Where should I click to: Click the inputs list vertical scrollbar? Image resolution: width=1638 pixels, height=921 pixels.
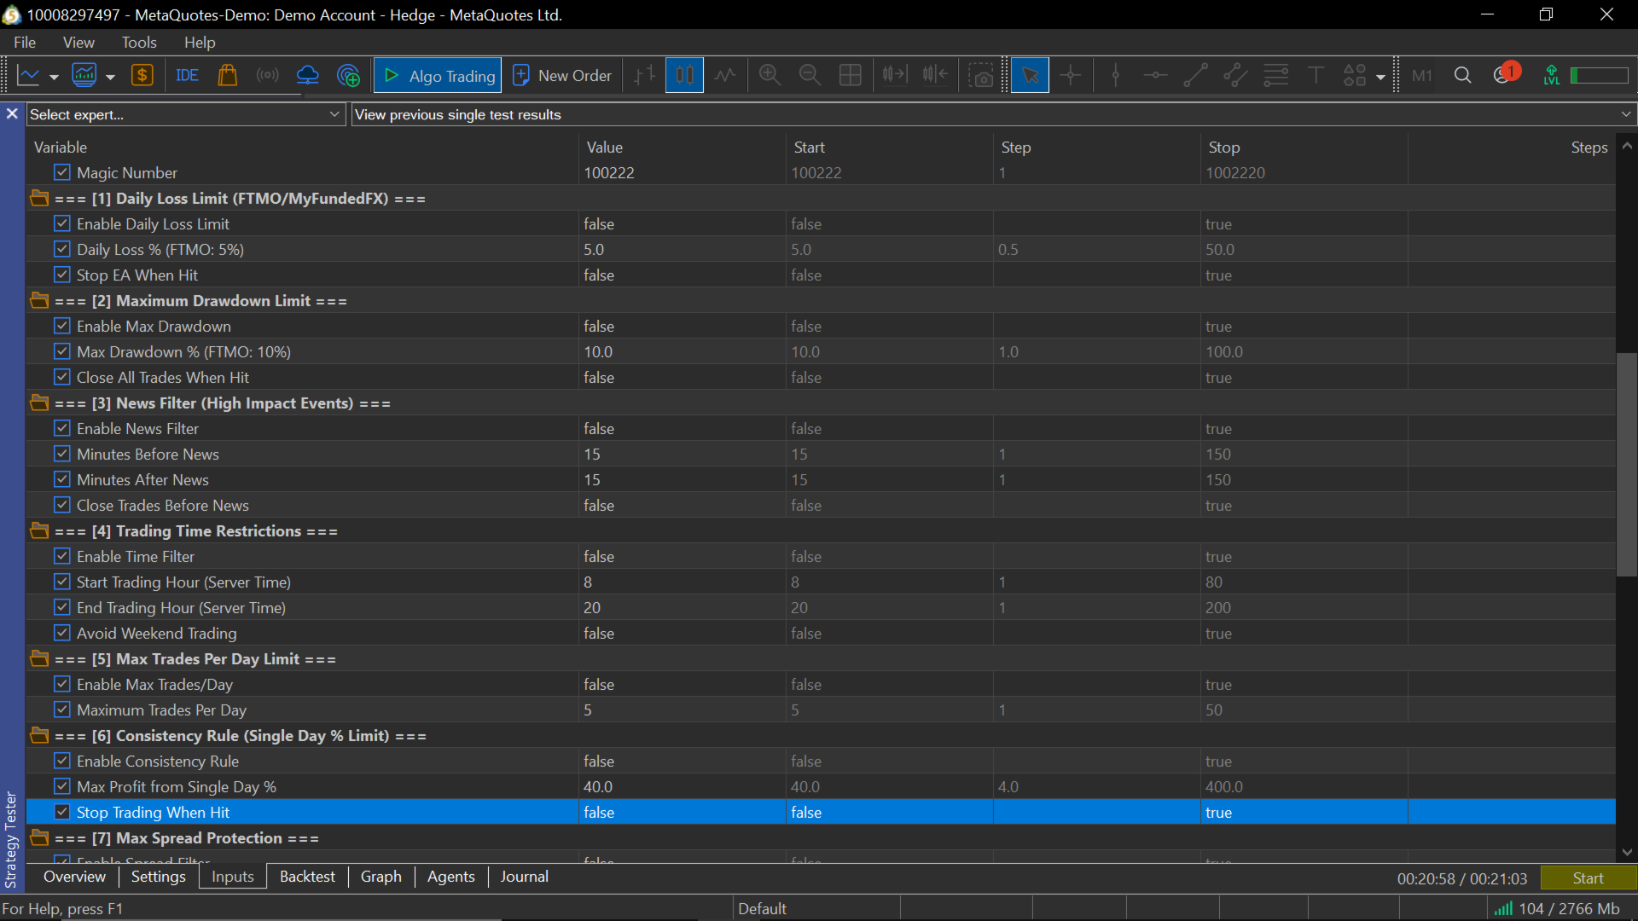(x=1627, y=464)
